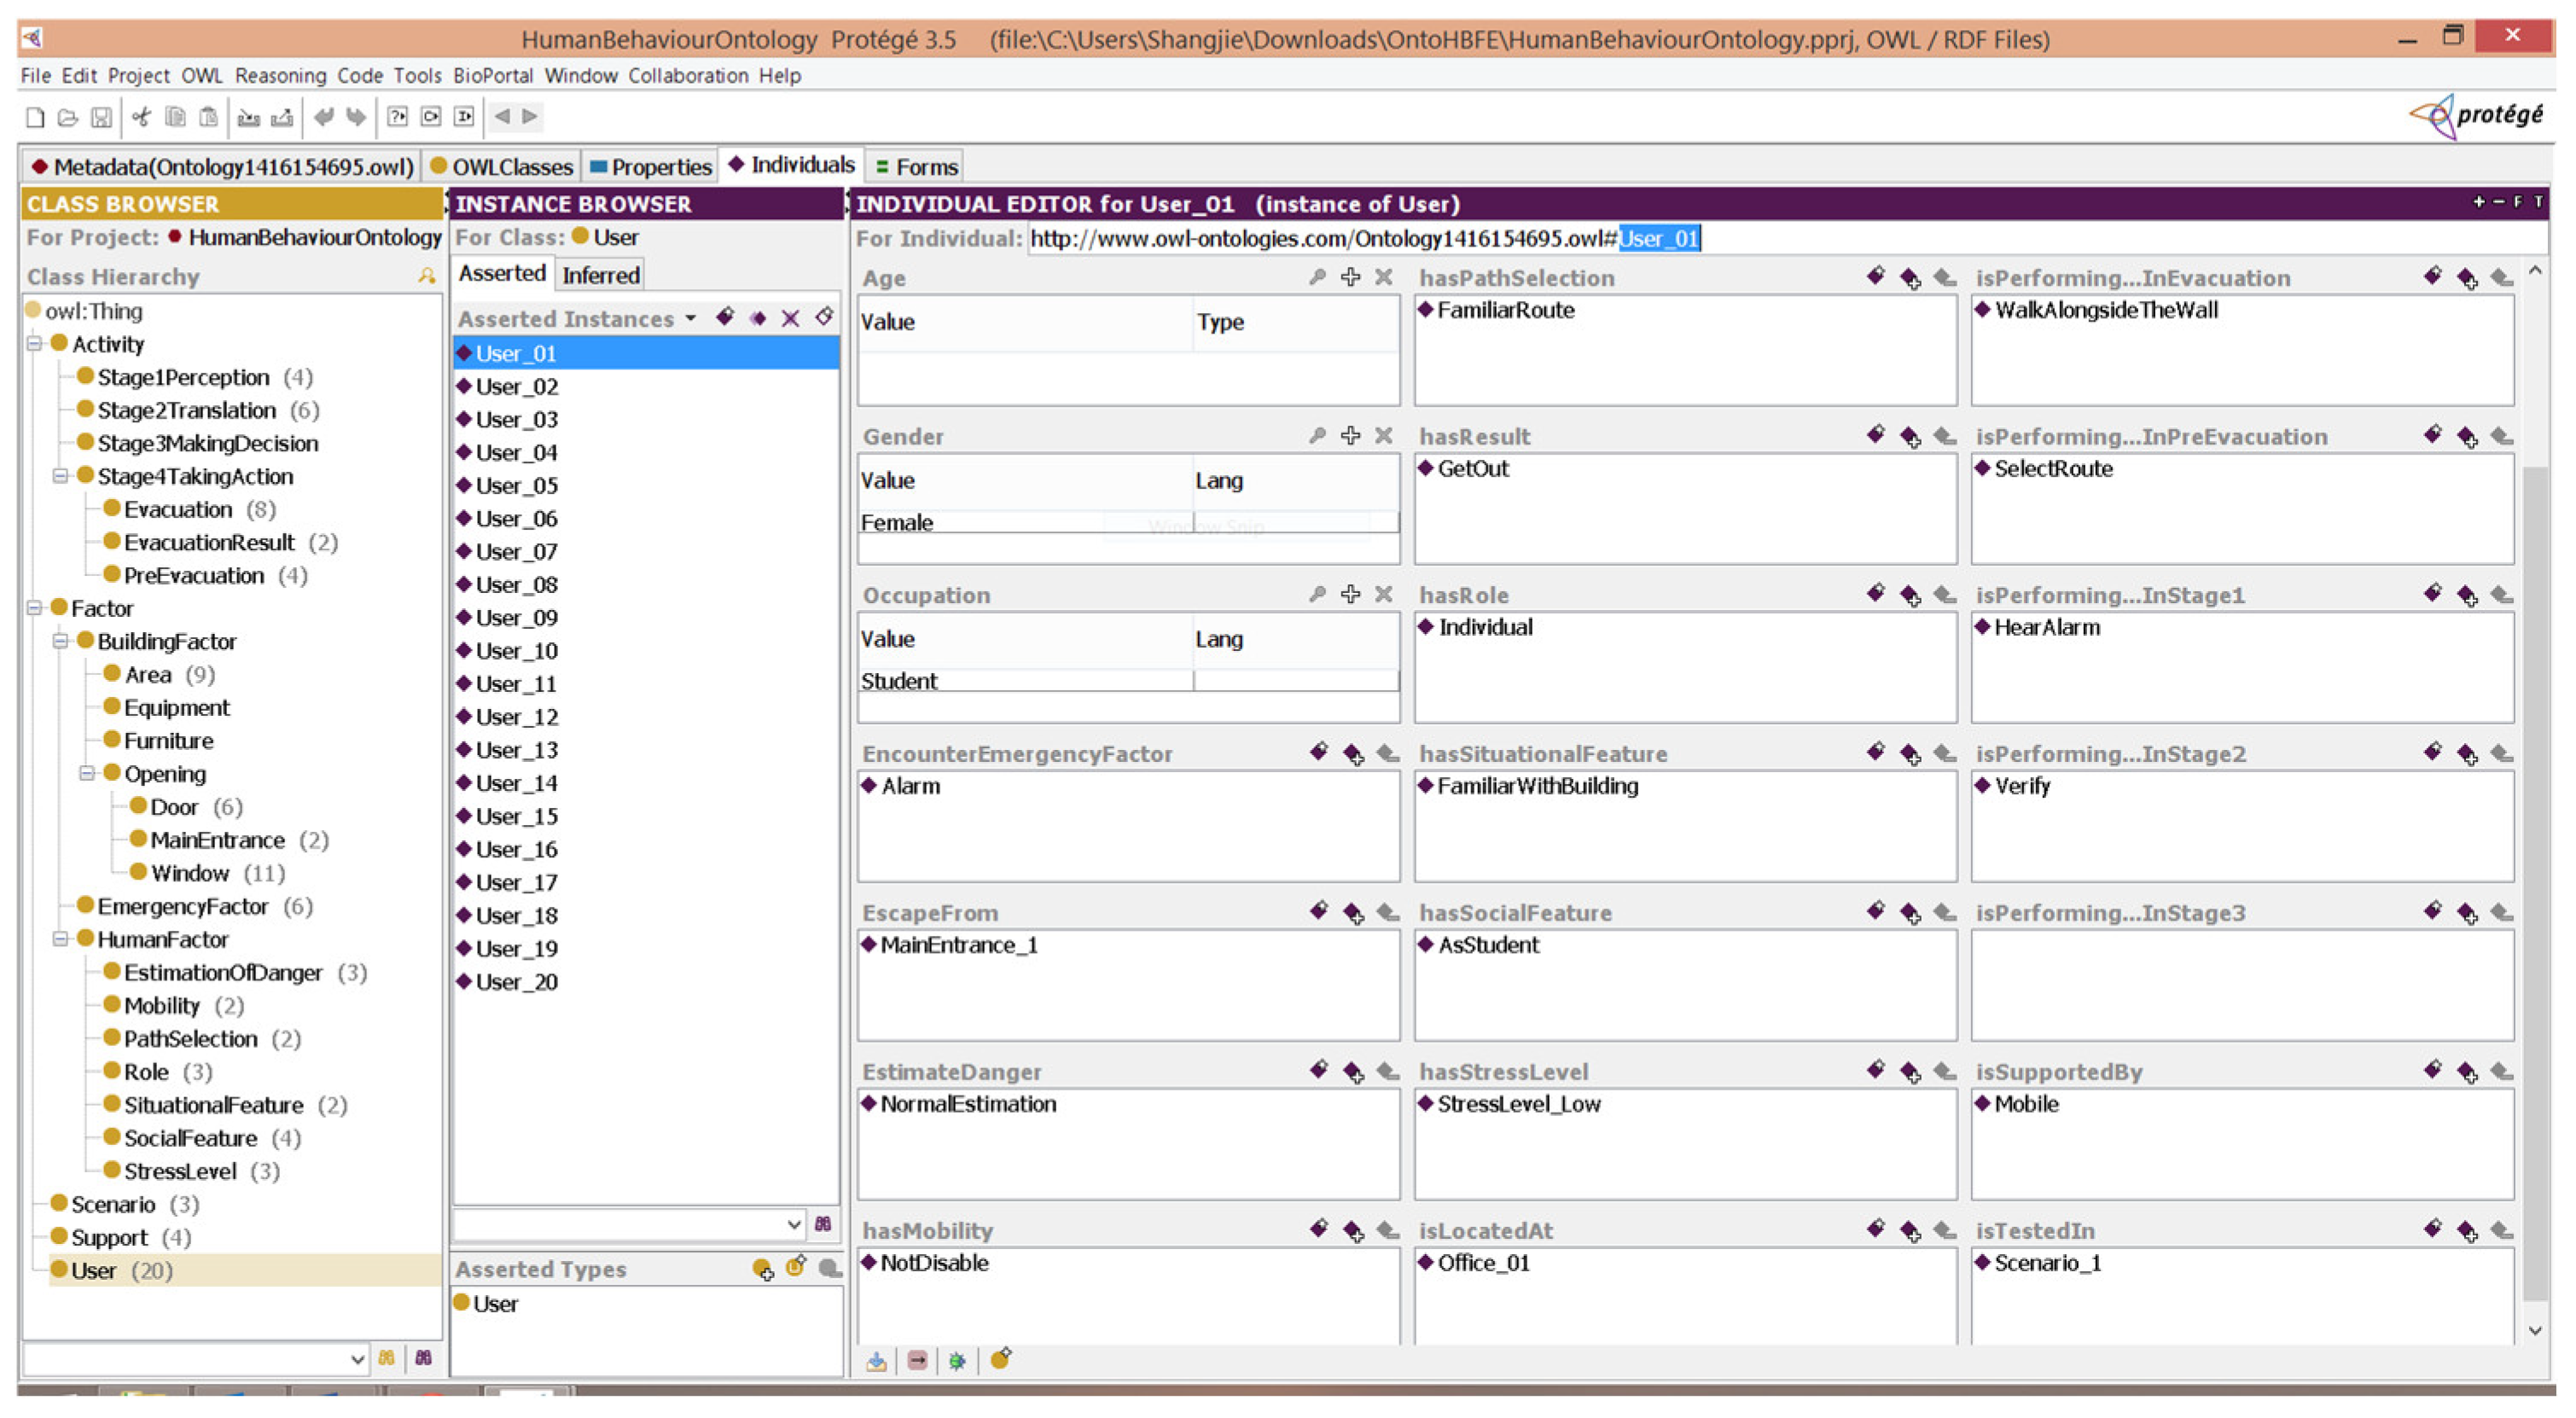Switch to Inferred instances tab
Image resolution: width=2576 pixels, height=1418 pixels.
tap(600, 275)
